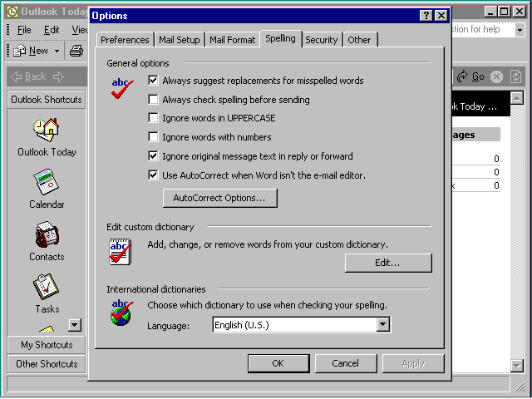Switch to the Preferences tab
Viewport: 532px width, 399px height.
(125, 40)
